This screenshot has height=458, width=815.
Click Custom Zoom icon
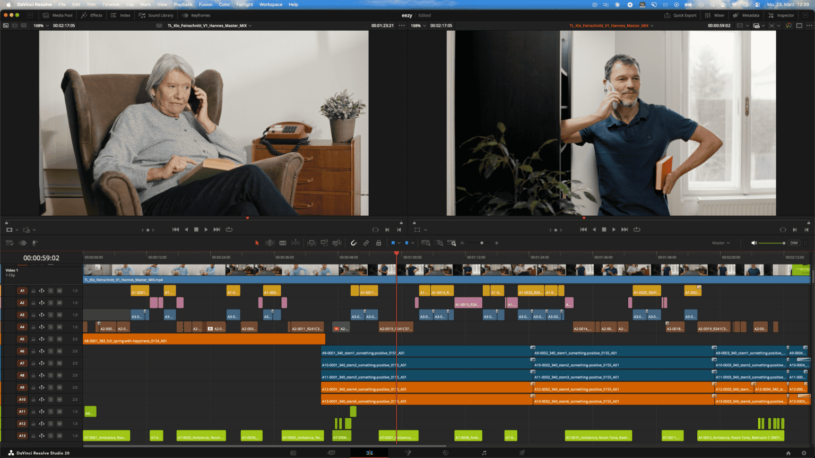coord(453,243)
